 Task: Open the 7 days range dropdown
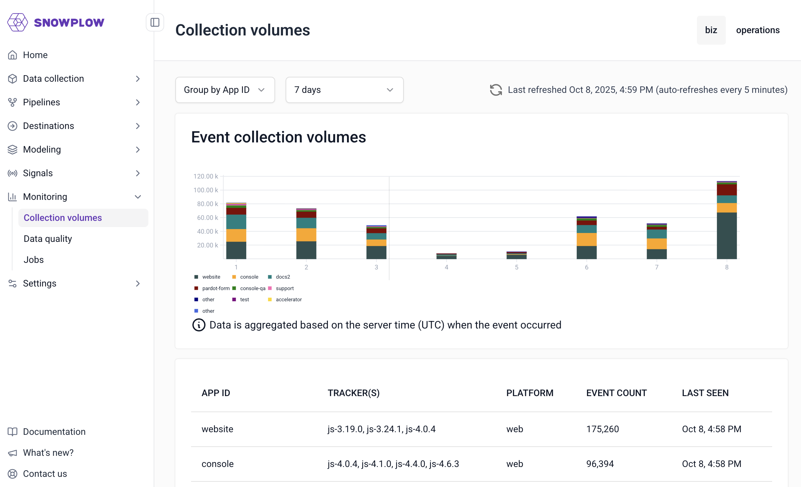[x=344, y=90]
